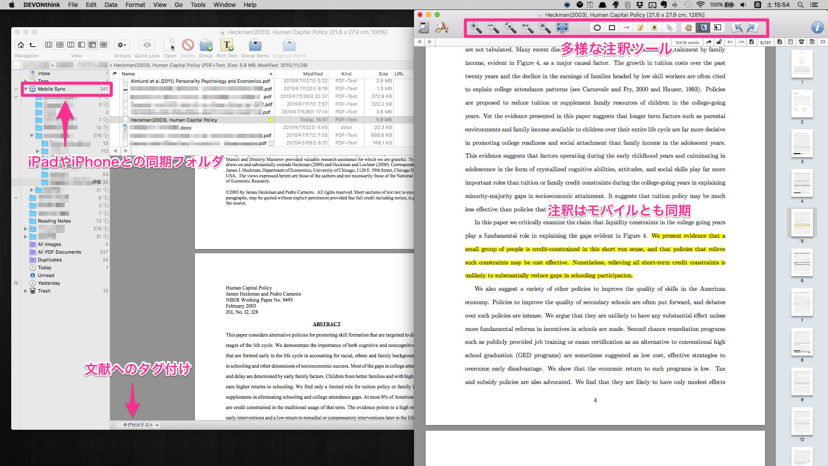828x466 pixels.
Task: Expand the folder row showing 113 items
Action: (x=38, y=151)
